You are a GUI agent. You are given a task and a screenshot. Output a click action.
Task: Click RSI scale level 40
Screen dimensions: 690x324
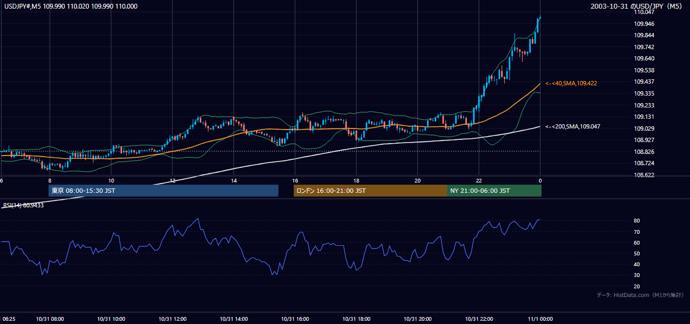[637, 264]
